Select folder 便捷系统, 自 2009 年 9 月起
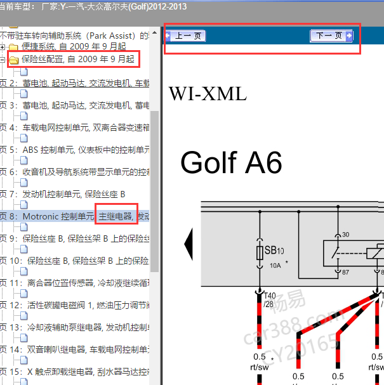 pos(74,46)
